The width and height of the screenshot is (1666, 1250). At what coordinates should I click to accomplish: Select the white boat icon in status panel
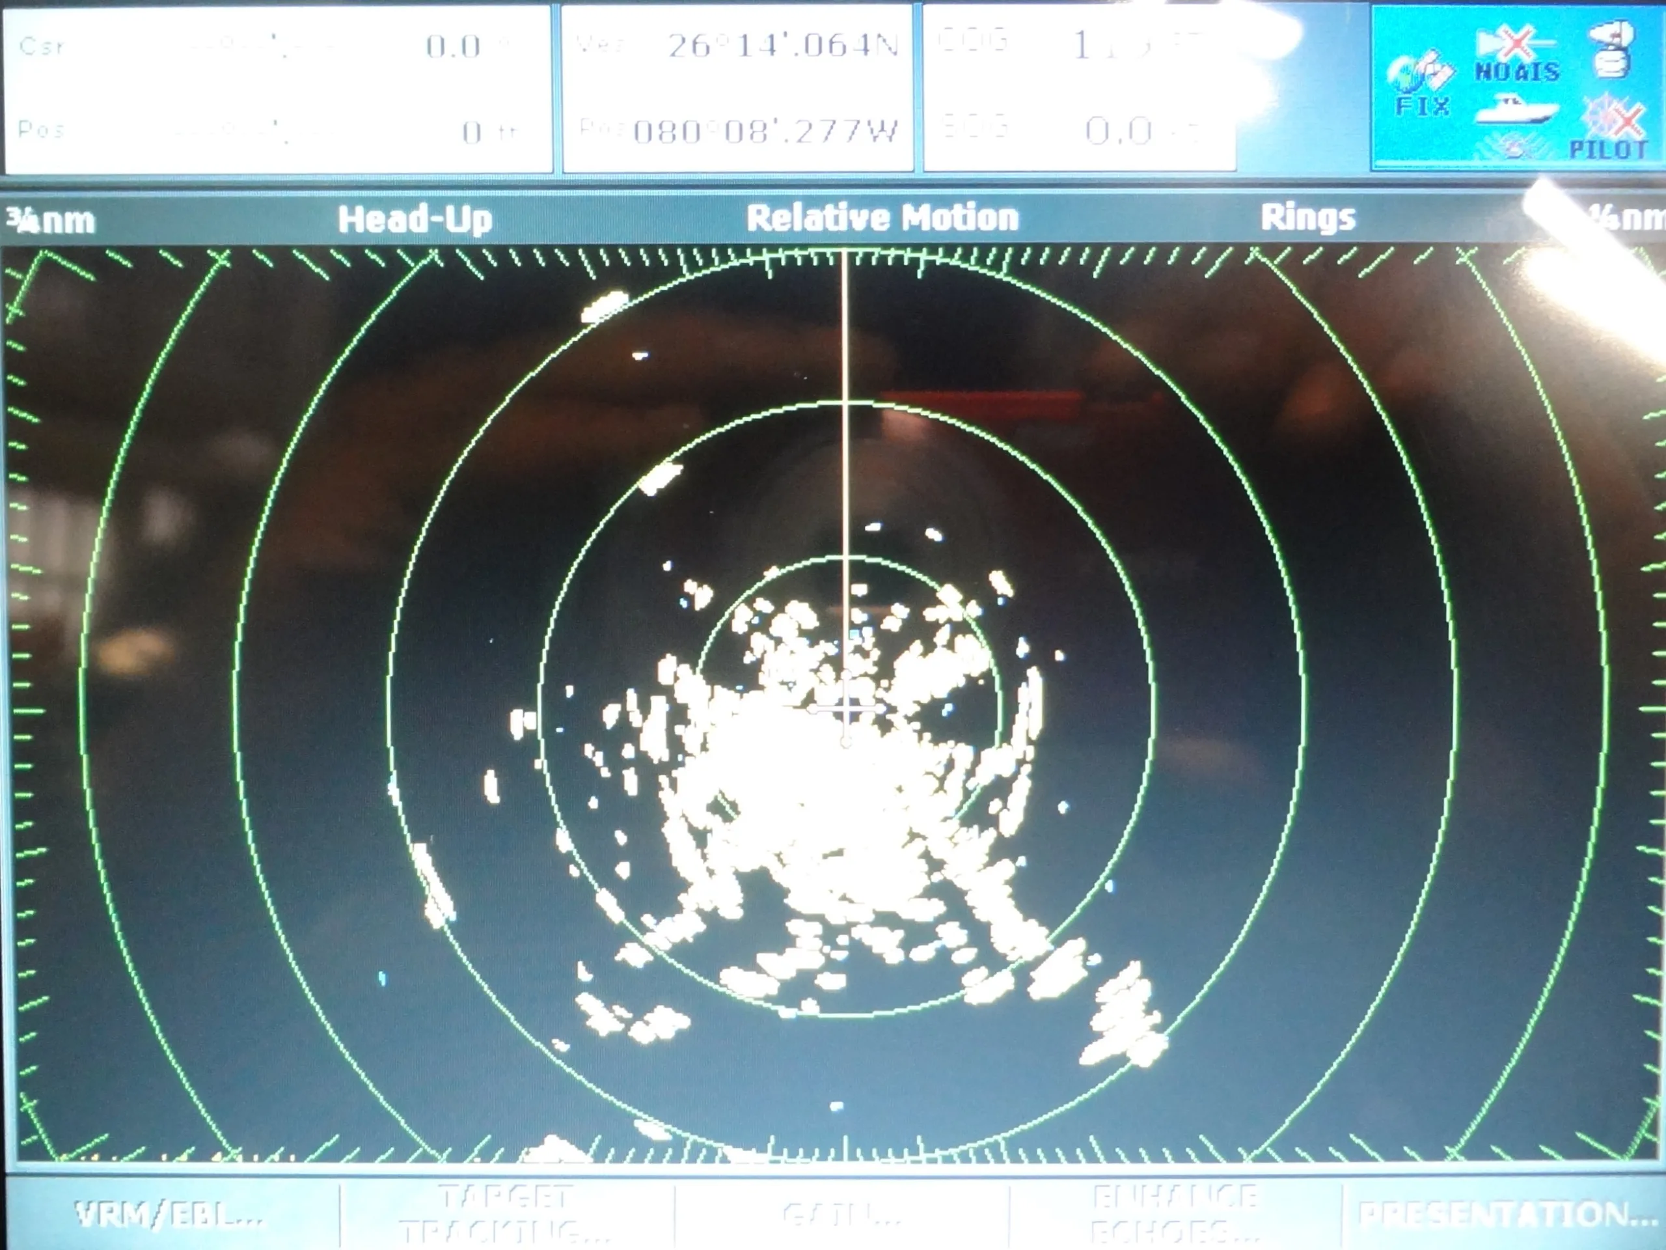1514,109
